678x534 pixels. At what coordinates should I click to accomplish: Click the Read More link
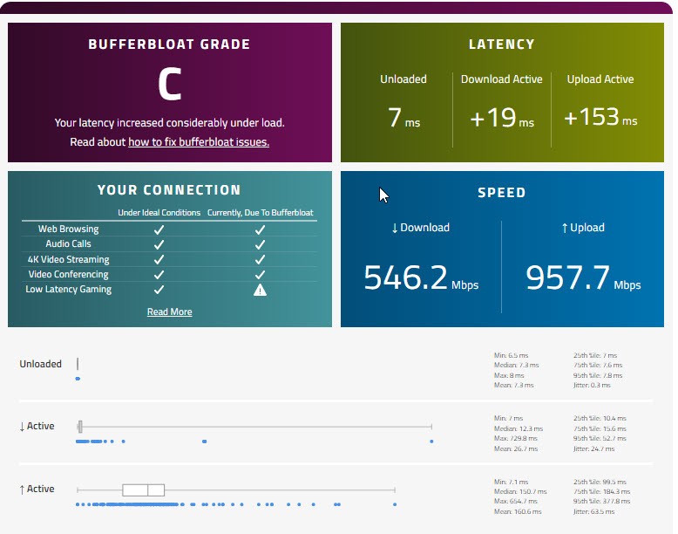(x=169, y=311)
